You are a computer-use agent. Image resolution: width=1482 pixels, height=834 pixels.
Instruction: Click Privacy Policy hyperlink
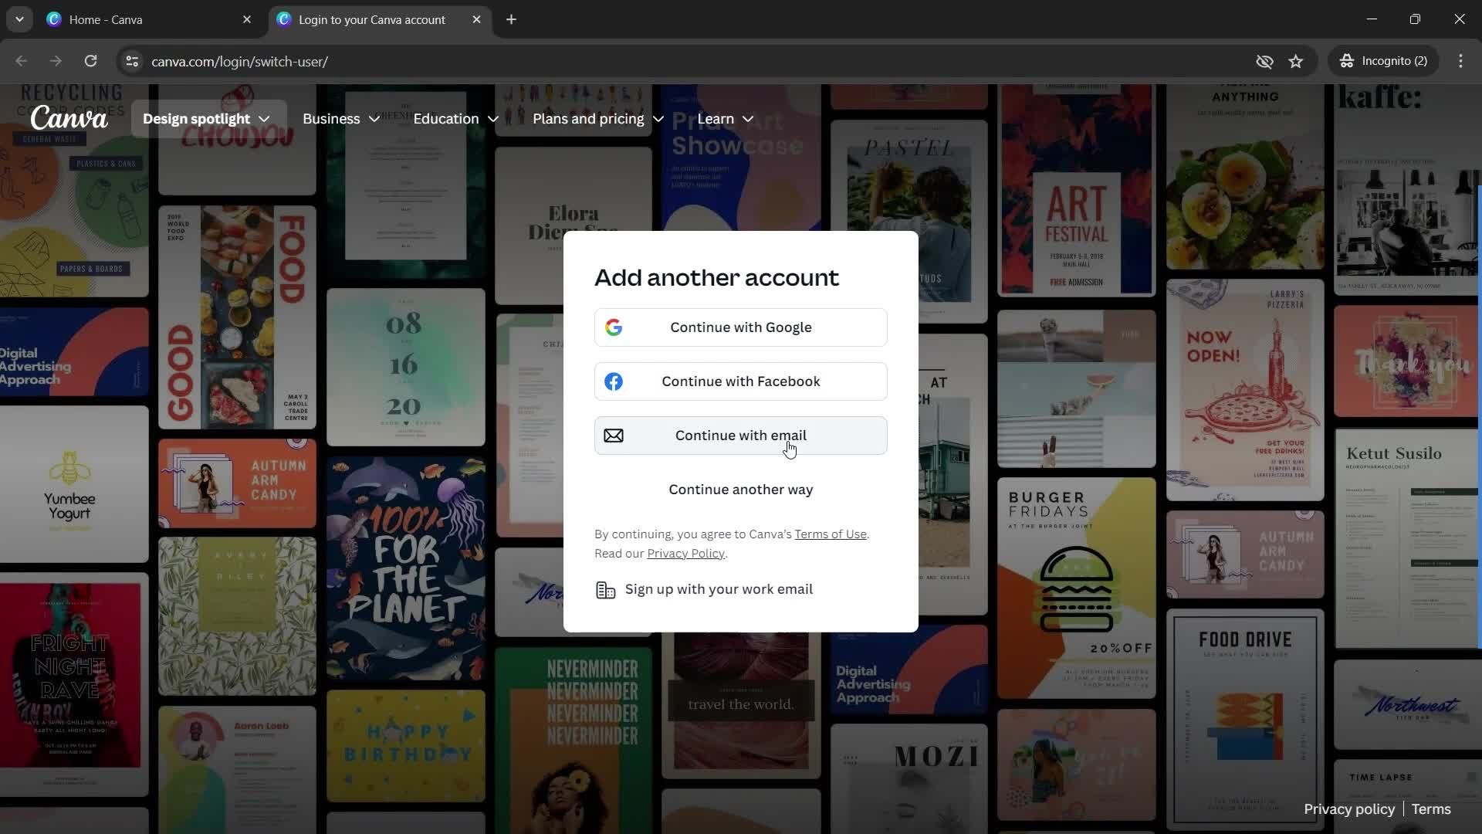(685, 553)
